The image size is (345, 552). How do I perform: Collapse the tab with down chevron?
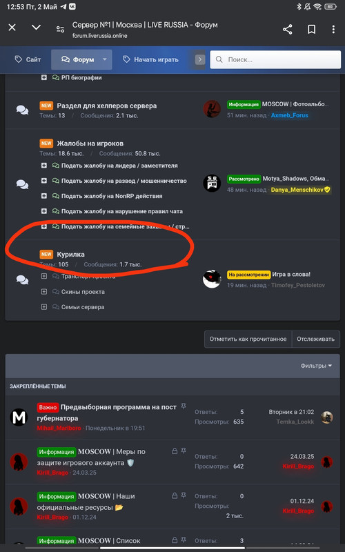pyautogui.click(x=37, y=28)
